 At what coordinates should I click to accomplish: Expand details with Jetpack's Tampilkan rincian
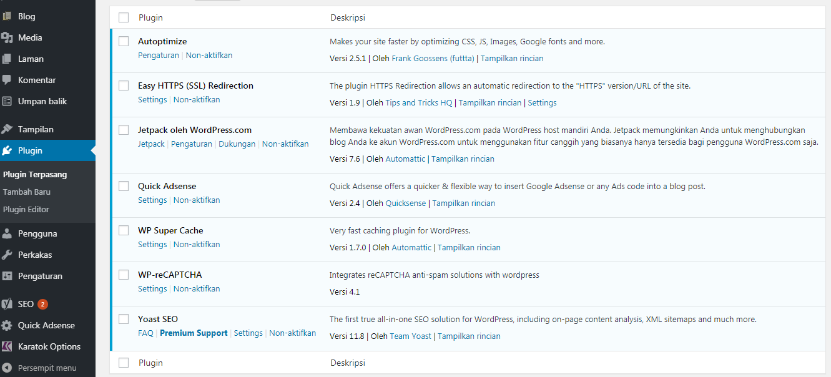pos(463,159)
